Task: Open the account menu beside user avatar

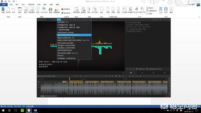Action: [192, 4]
